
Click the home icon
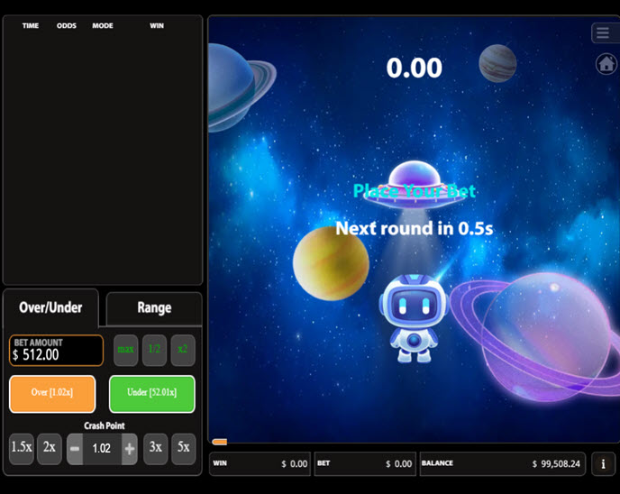tap(606, 64)
